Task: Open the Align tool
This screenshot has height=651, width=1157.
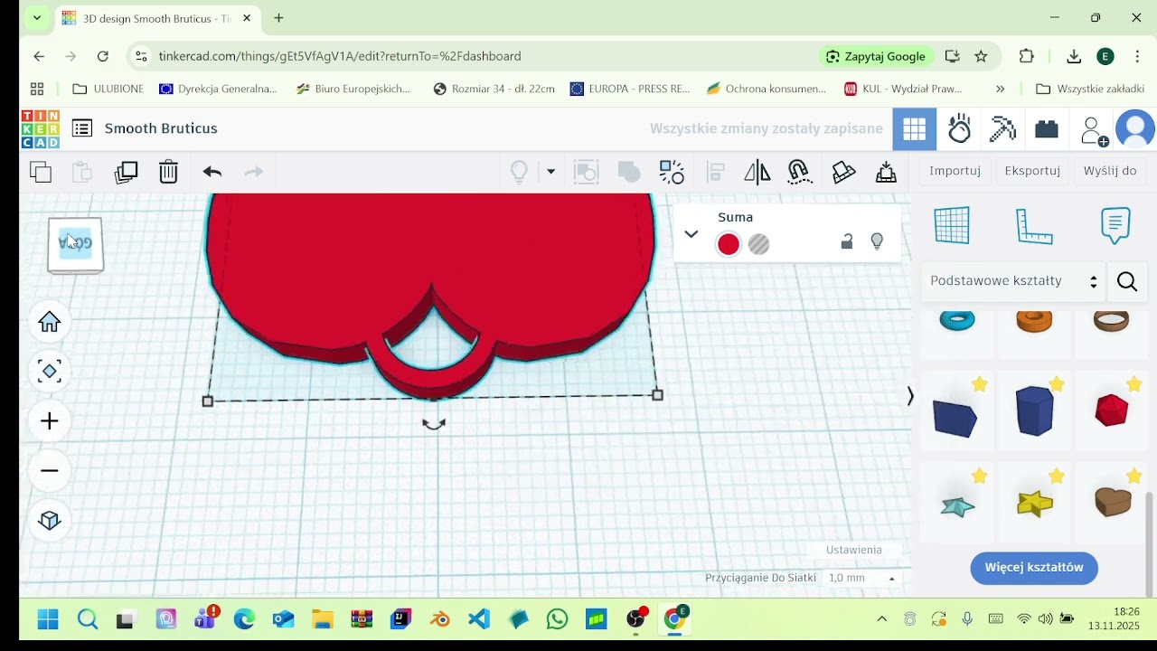Action: (717, 172)
